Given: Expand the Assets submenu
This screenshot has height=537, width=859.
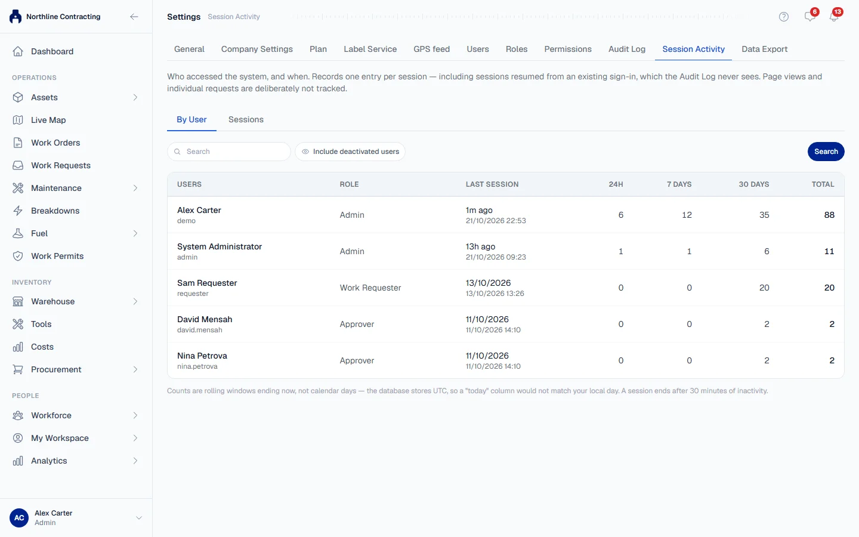Looking at the screenshot, I should coord(135,97).
